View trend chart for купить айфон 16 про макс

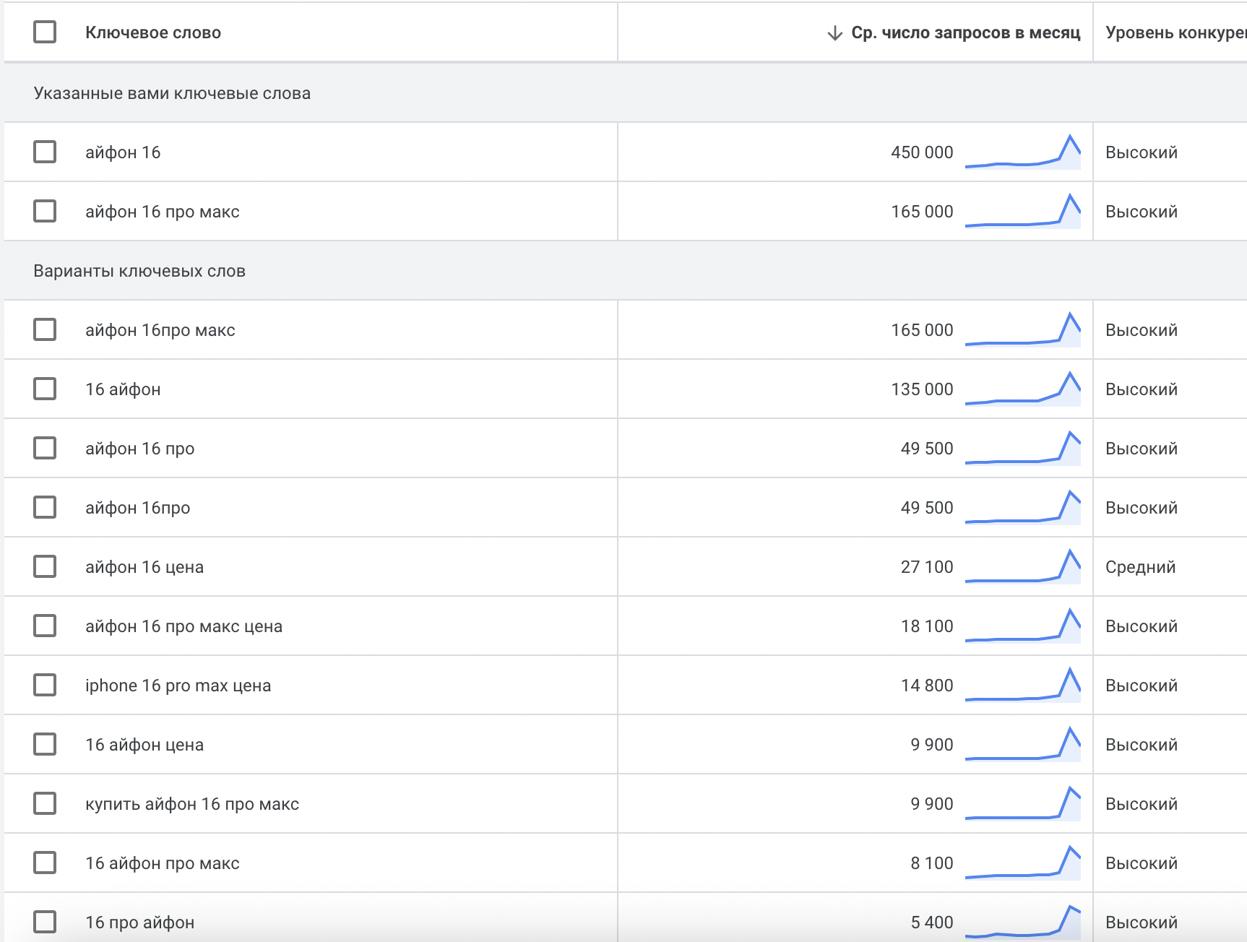tap(1023, 803)
